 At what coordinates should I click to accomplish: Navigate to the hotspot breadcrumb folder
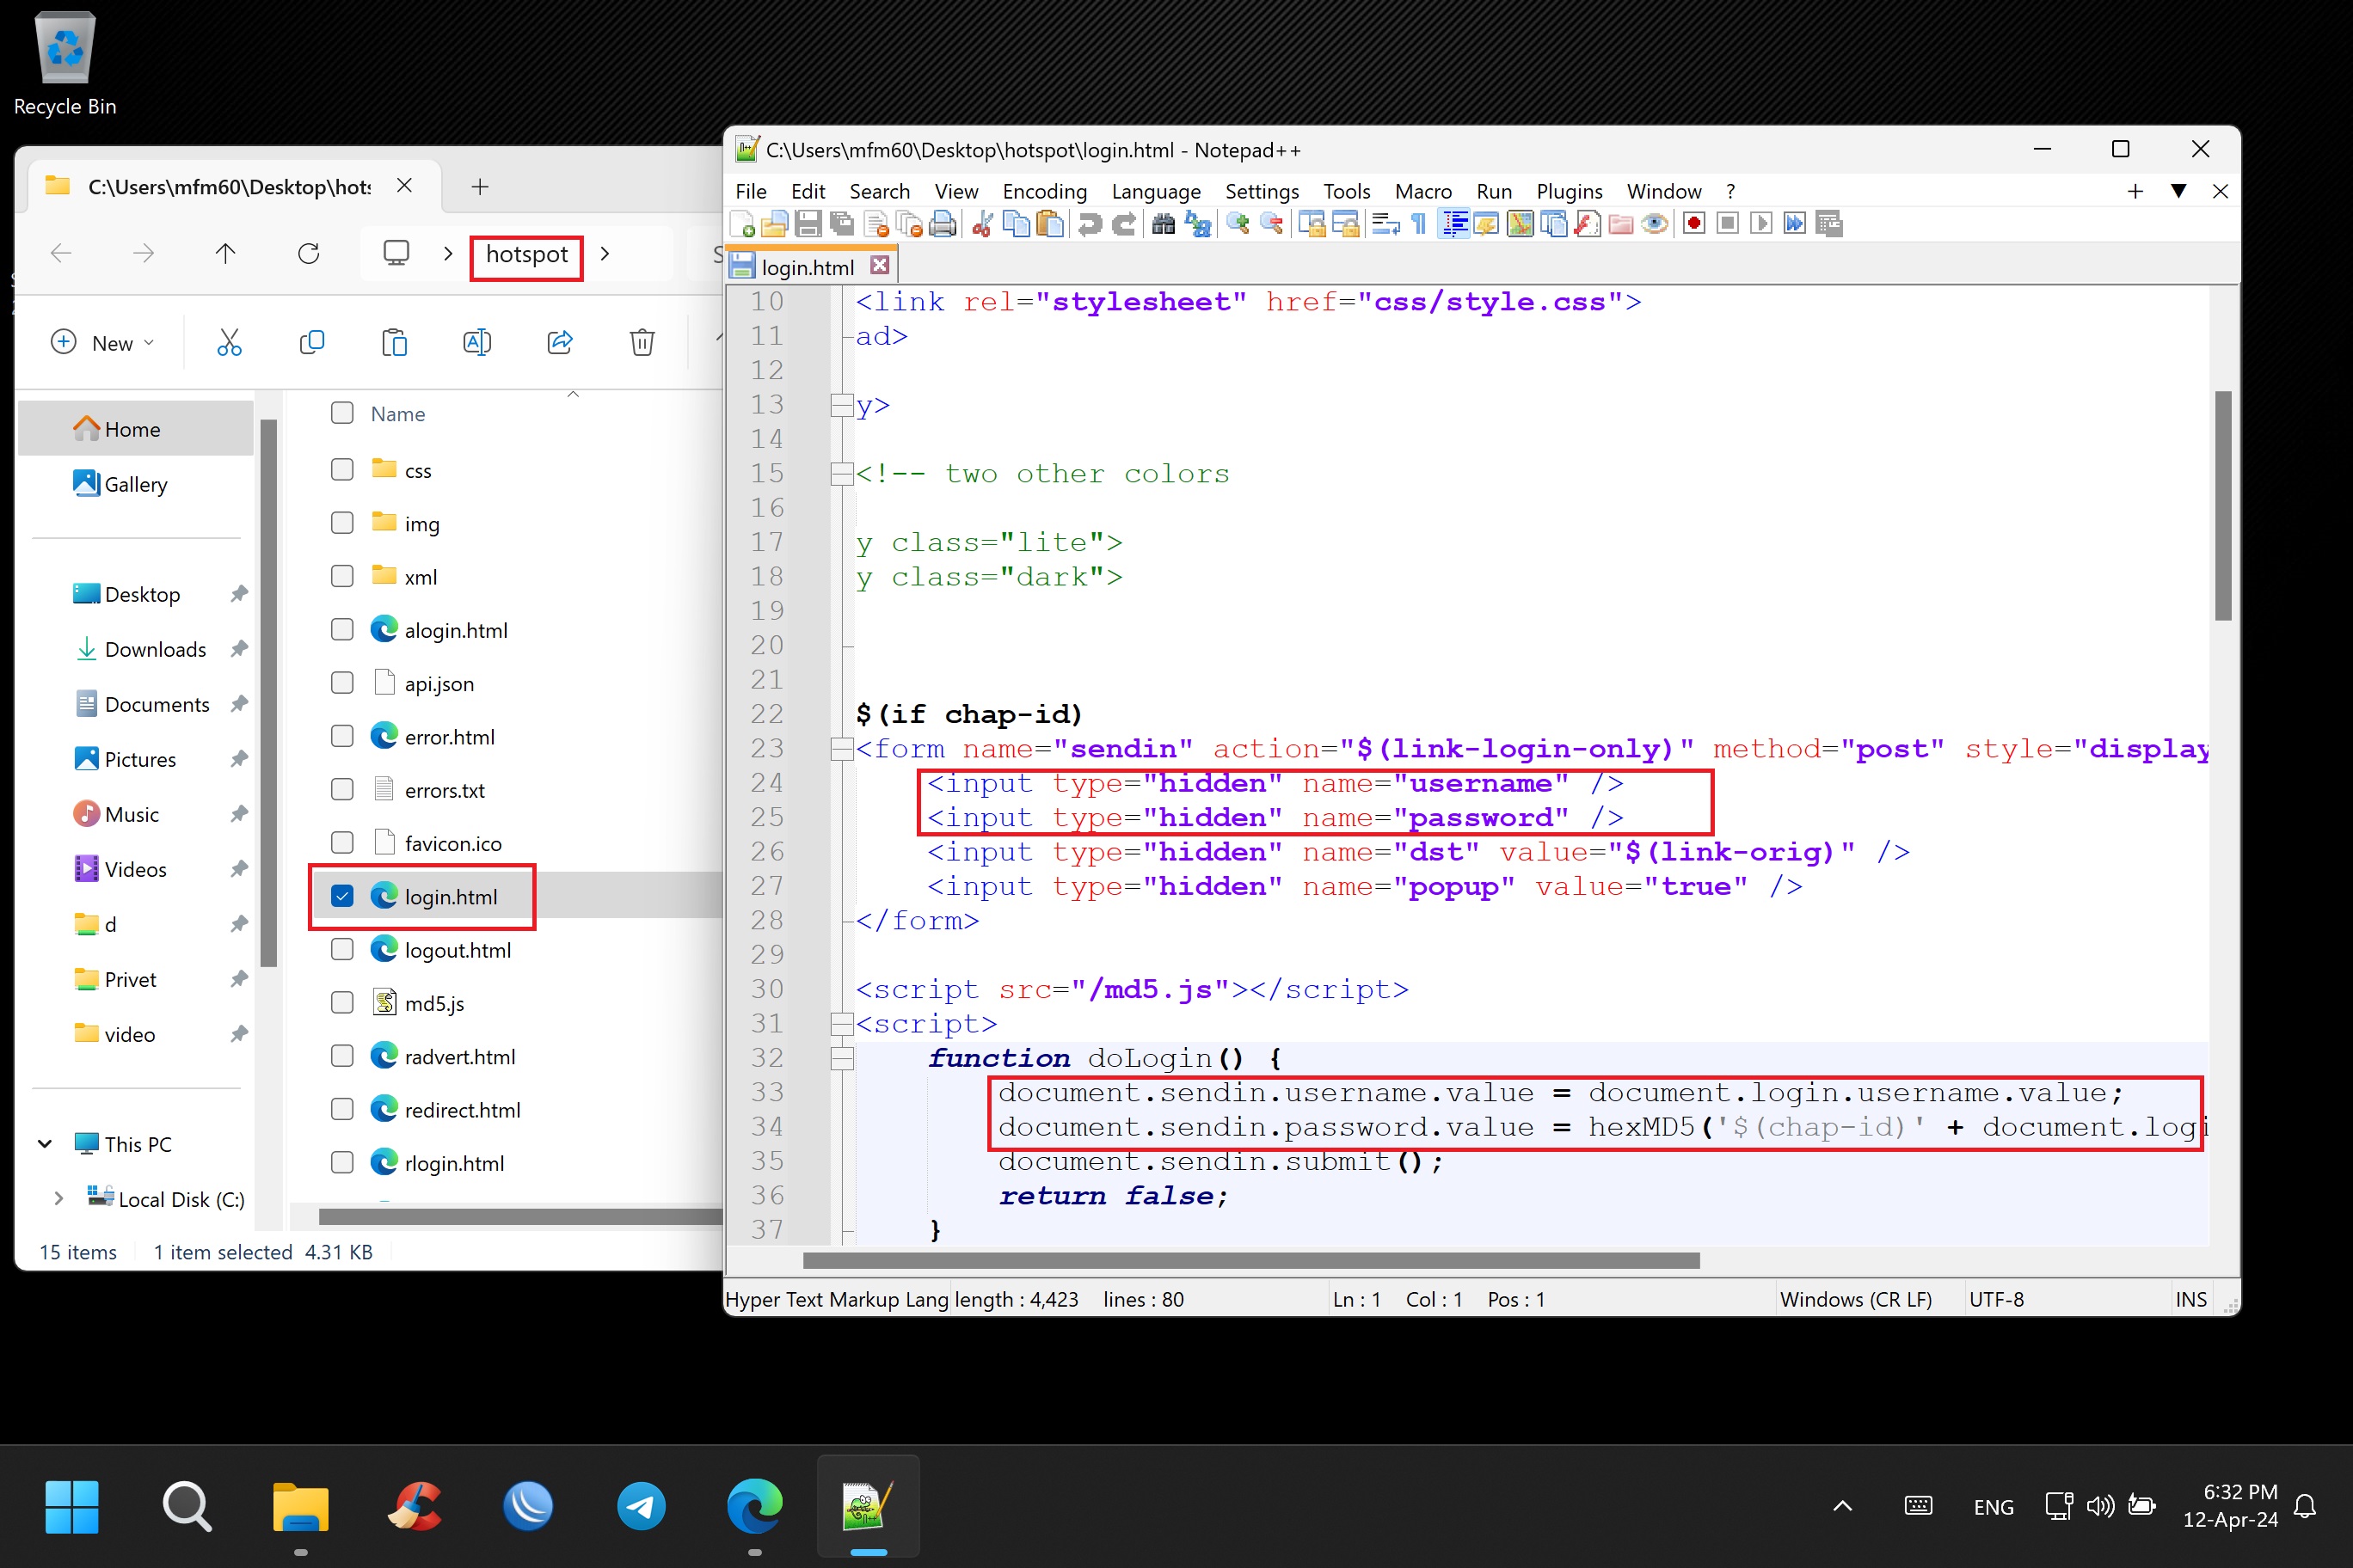pyautogui.click(x=525, y=255)
